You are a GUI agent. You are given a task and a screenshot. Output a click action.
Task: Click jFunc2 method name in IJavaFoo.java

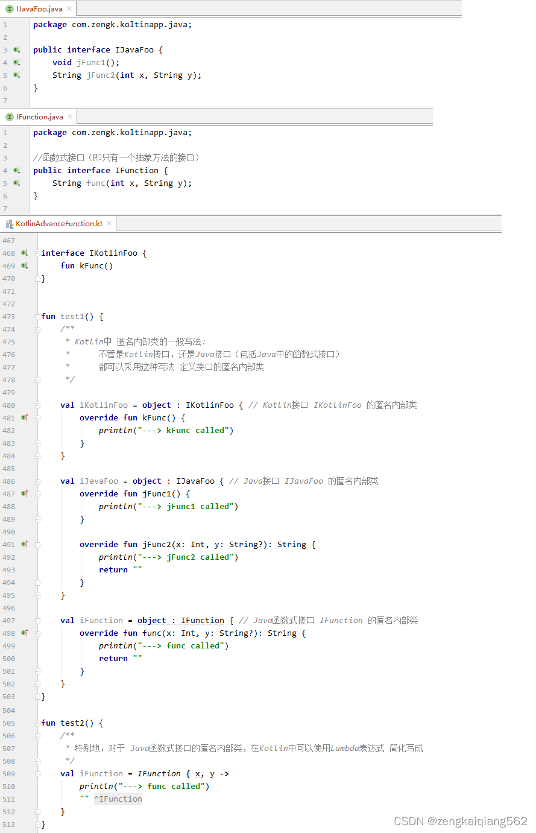(101, 75)
